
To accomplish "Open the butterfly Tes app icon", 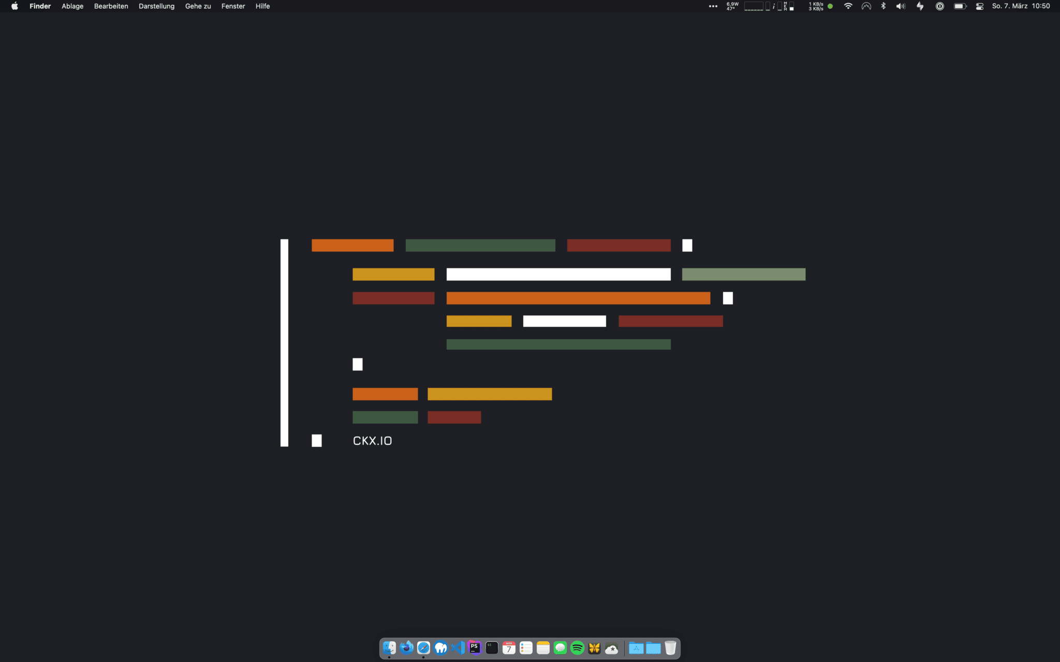I will click(594, 648).
